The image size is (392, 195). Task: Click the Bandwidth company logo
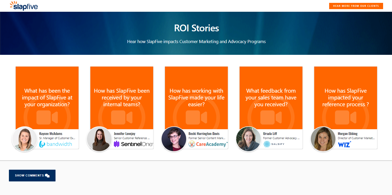coord(56,144)
